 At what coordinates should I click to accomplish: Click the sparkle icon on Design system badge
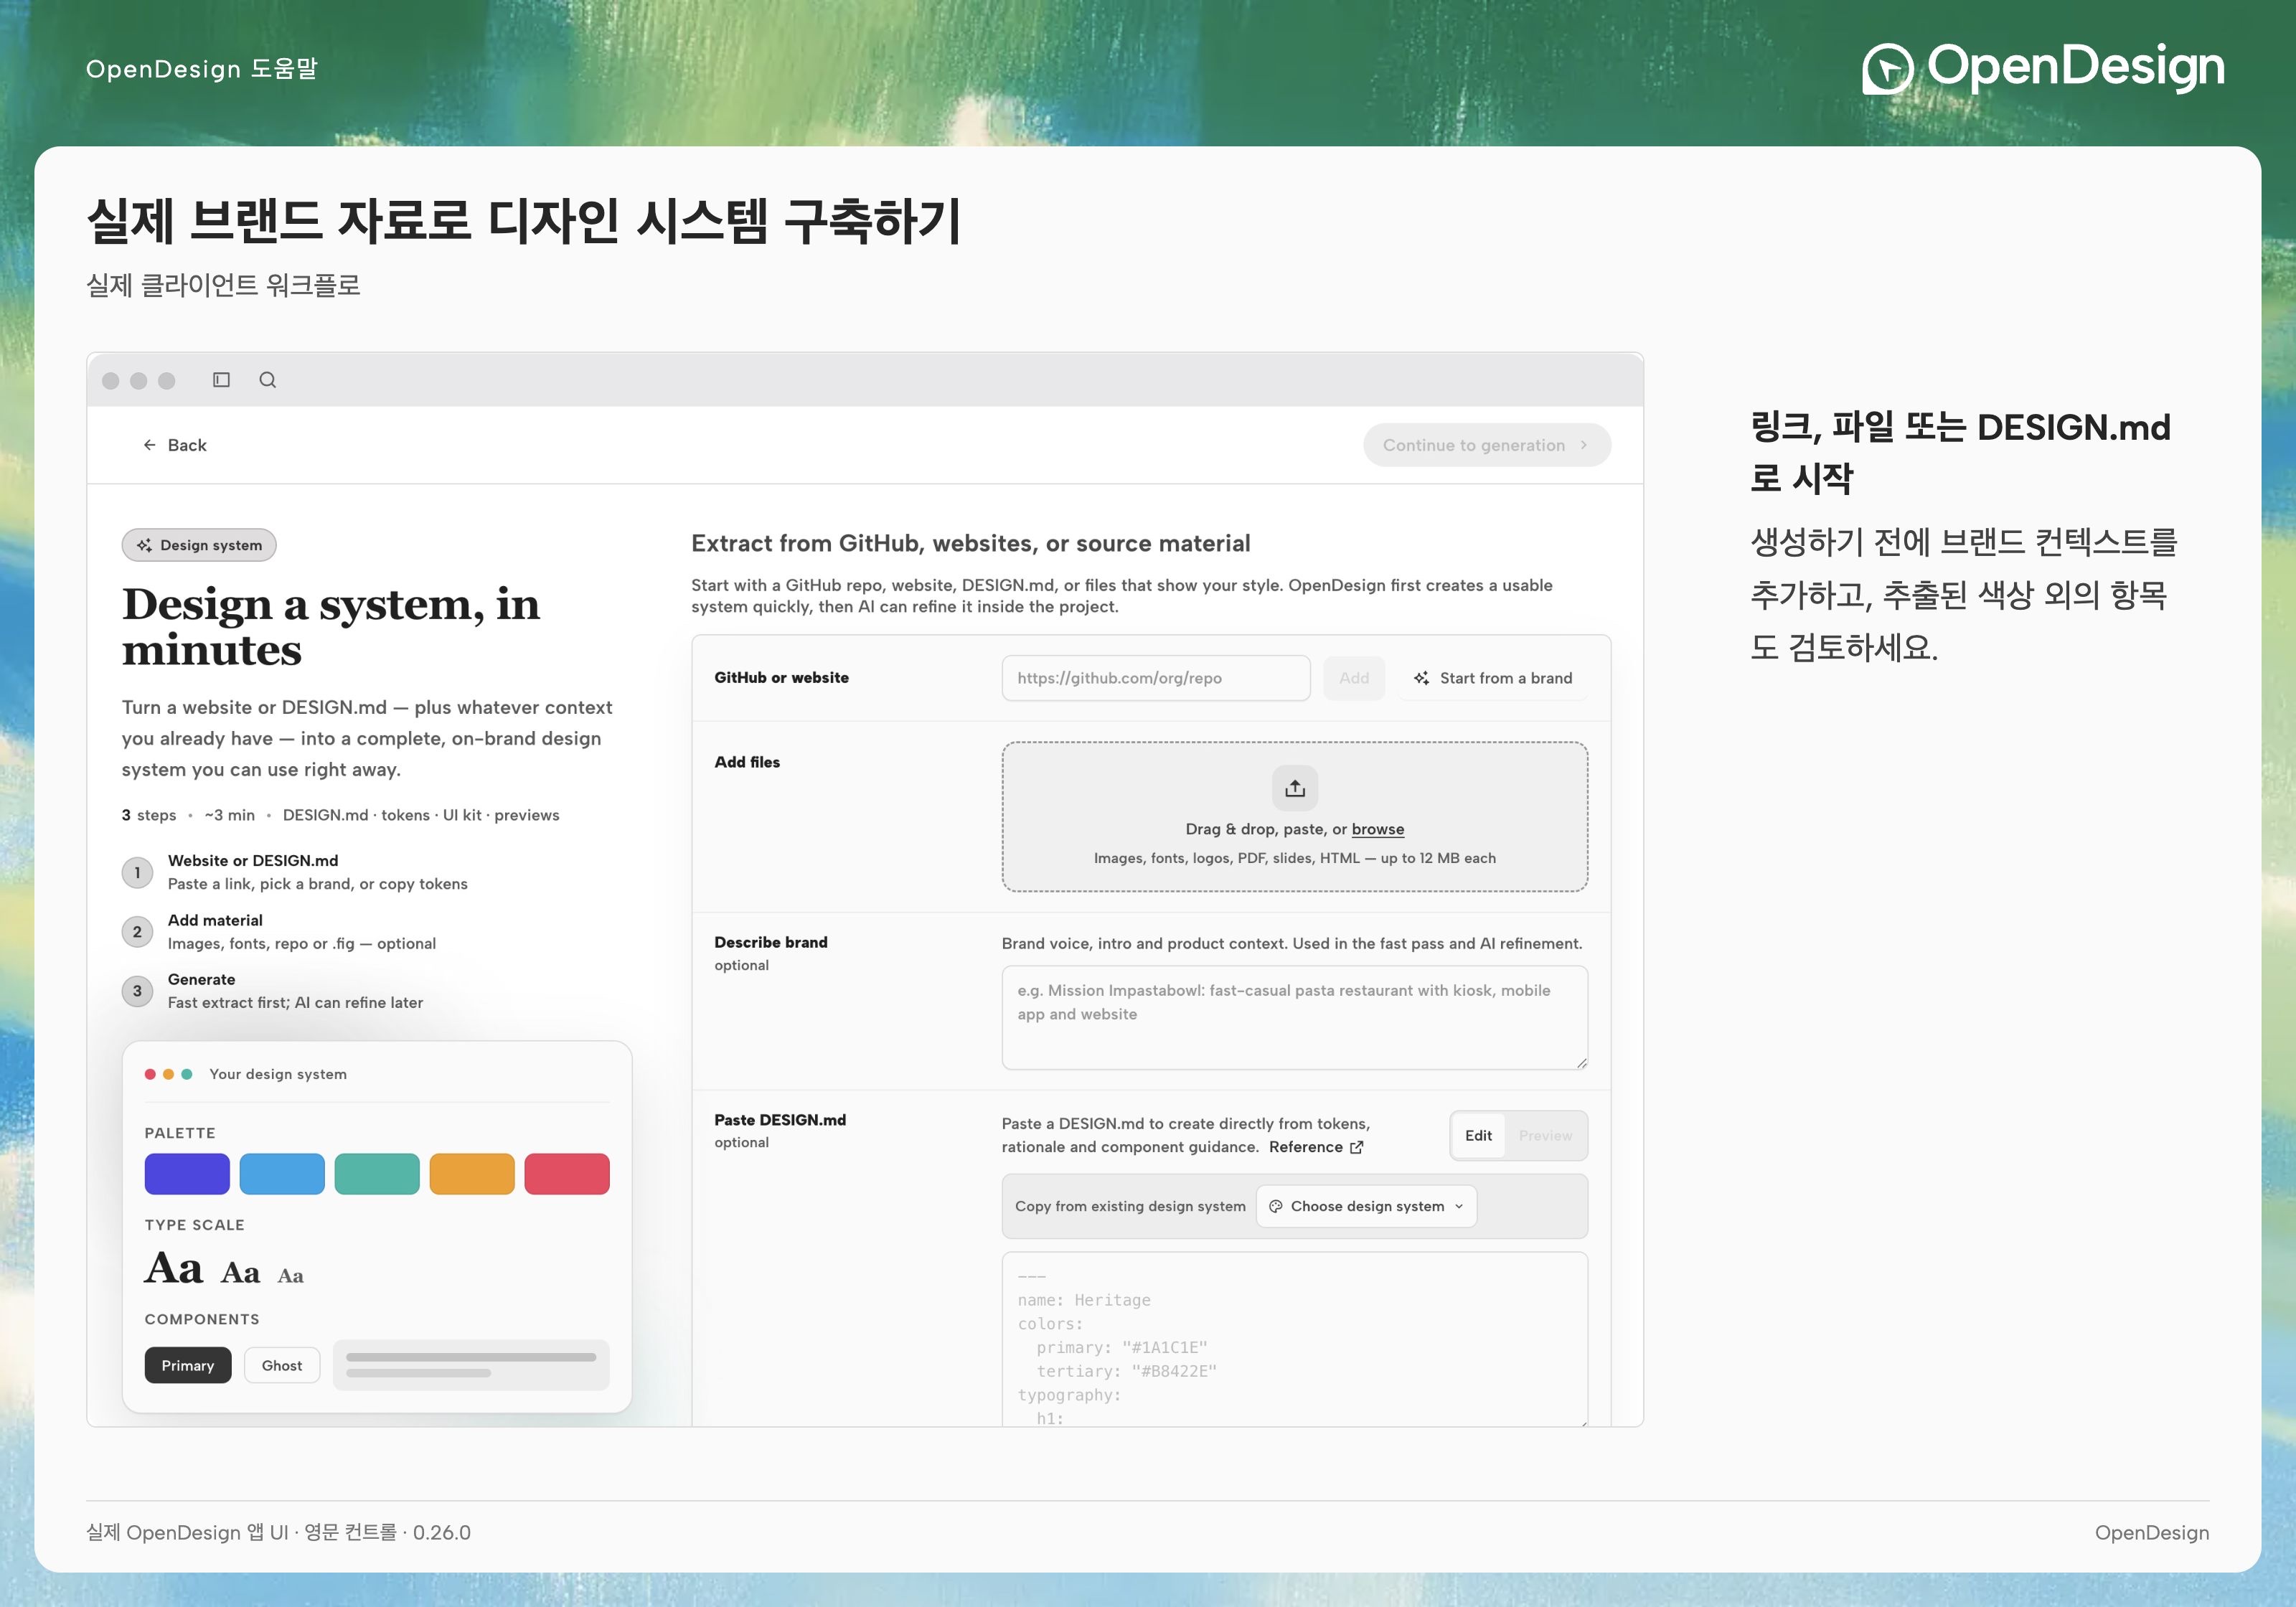144,545
